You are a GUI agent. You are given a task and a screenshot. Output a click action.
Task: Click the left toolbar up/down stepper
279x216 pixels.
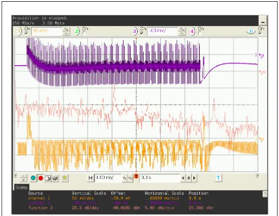[24, 178]
